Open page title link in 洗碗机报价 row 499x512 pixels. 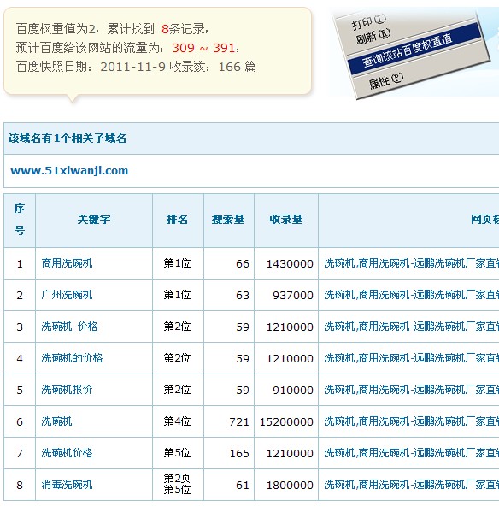point(411,390)
